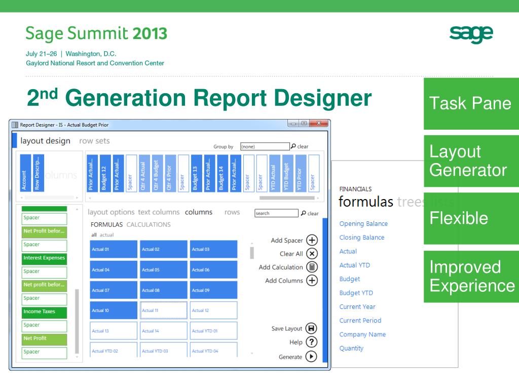Screen dimensions: 519x389
Task: Open the Opening Balance formula link
Action: [363, 223]
